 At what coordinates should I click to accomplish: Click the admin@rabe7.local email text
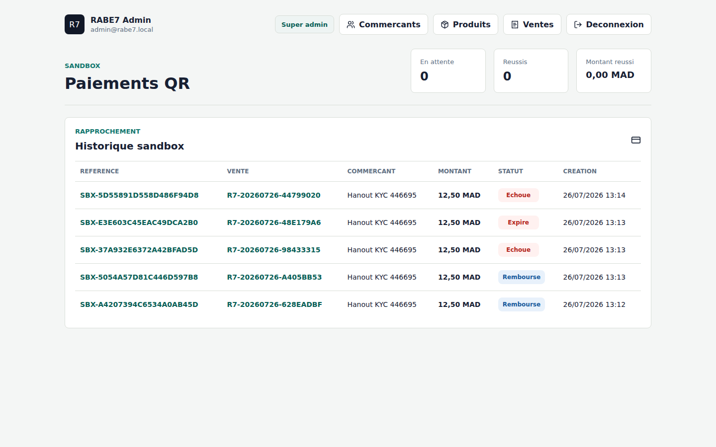(122, 30)
